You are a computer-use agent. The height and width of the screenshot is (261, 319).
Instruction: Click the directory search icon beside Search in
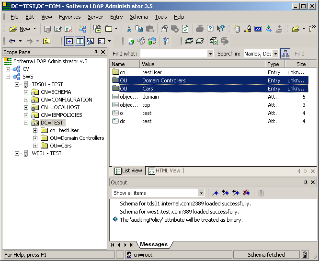point(285,54)
